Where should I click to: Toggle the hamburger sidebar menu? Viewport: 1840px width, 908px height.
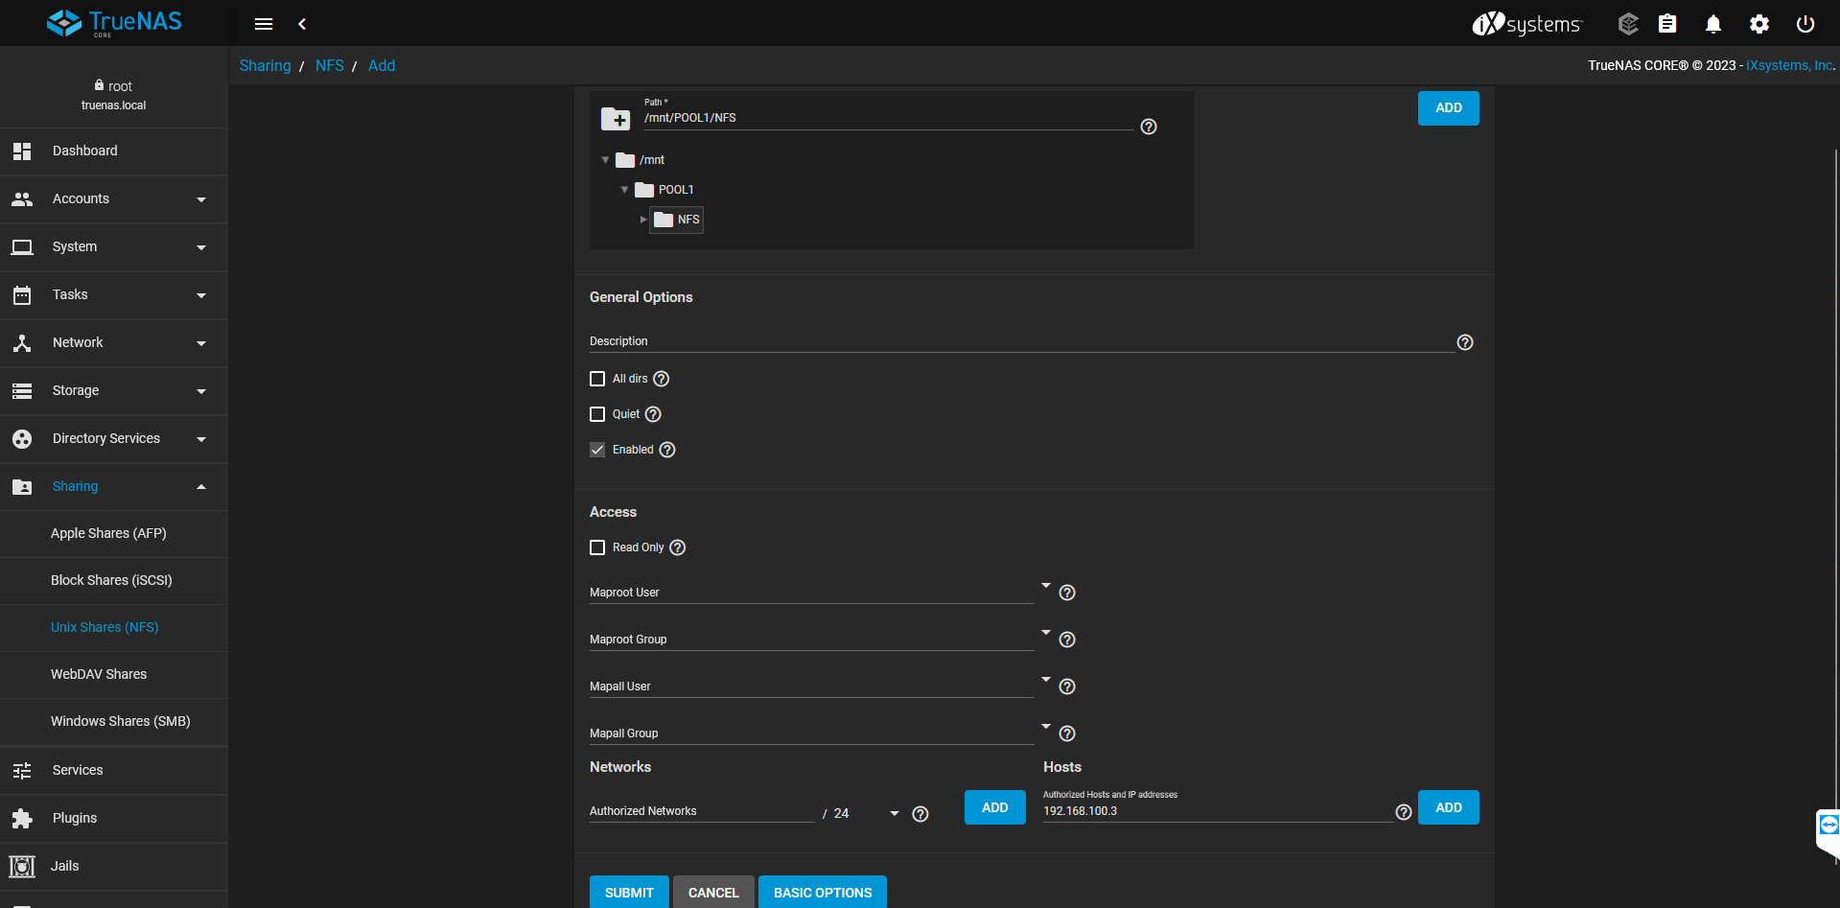coord(264,24)
